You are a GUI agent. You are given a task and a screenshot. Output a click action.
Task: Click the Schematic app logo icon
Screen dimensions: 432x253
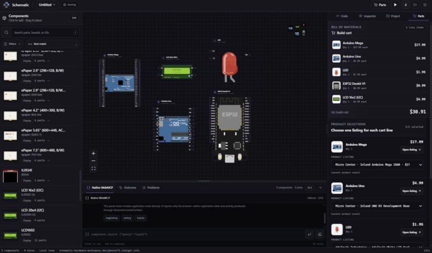(6, 5)
